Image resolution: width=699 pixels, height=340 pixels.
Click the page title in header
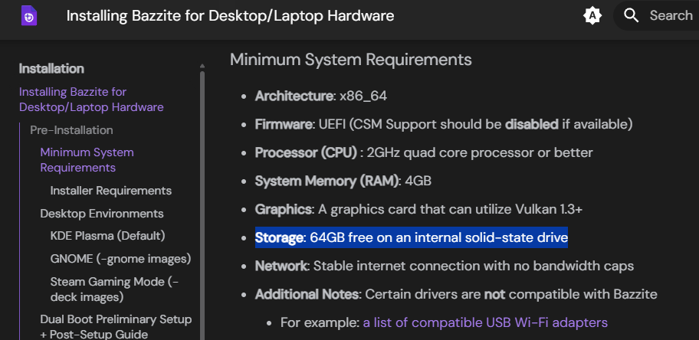click(x=230, y=15)
